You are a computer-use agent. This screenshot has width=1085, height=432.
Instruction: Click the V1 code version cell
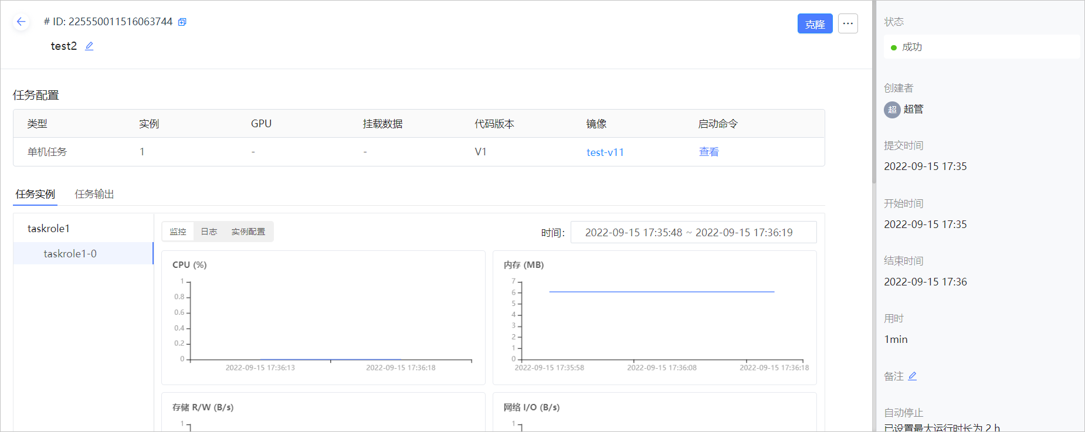[480, 152]
